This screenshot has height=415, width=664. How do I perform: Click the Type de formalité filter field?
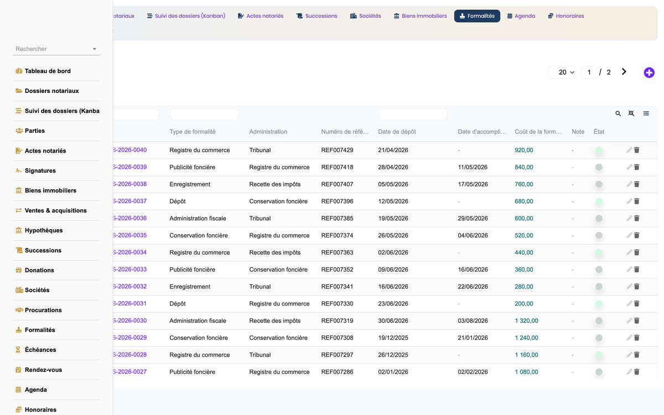click(x=204, y=114)
